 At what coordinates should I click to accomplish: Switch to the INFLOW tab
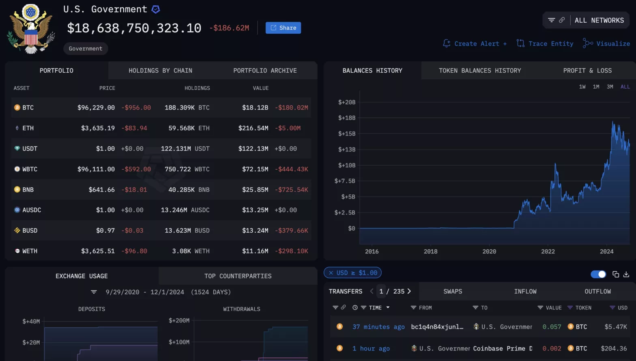[x=525, y=291]
